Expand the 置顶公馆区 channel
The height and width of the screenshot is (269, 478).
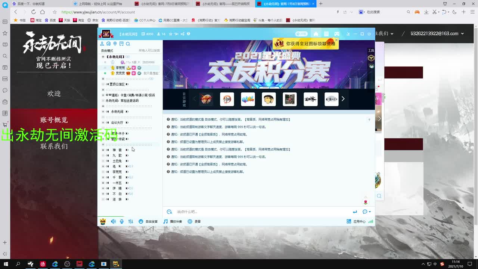103,84
